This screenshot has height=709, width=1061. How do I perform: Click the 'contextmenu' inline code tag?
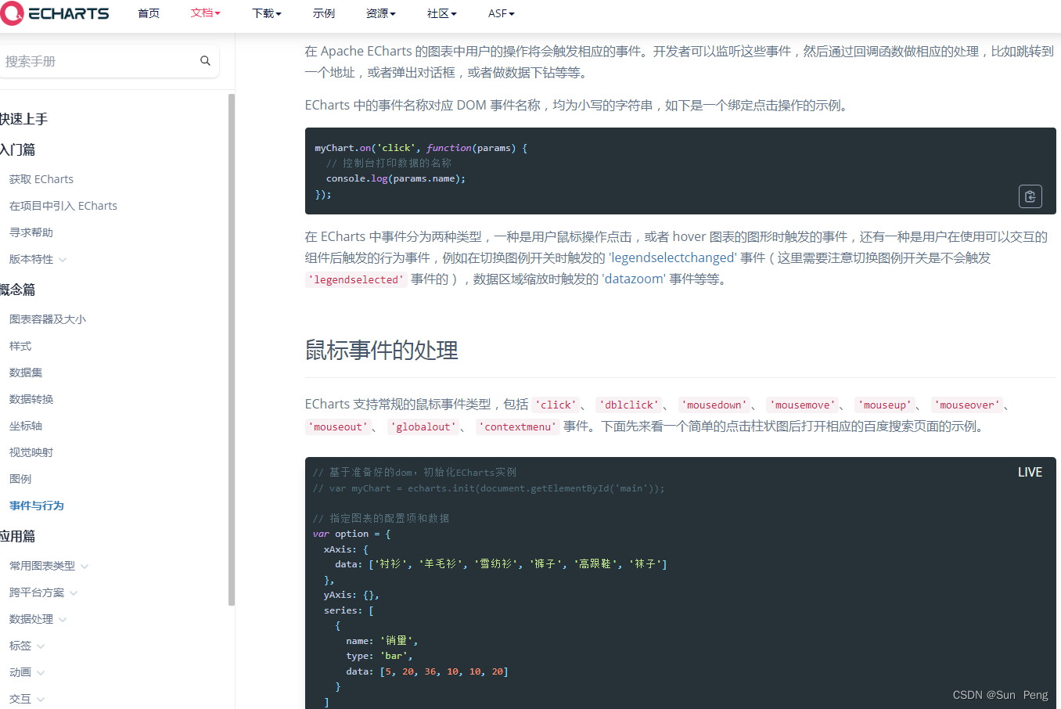pyautogui.click(x=518, y=426)
